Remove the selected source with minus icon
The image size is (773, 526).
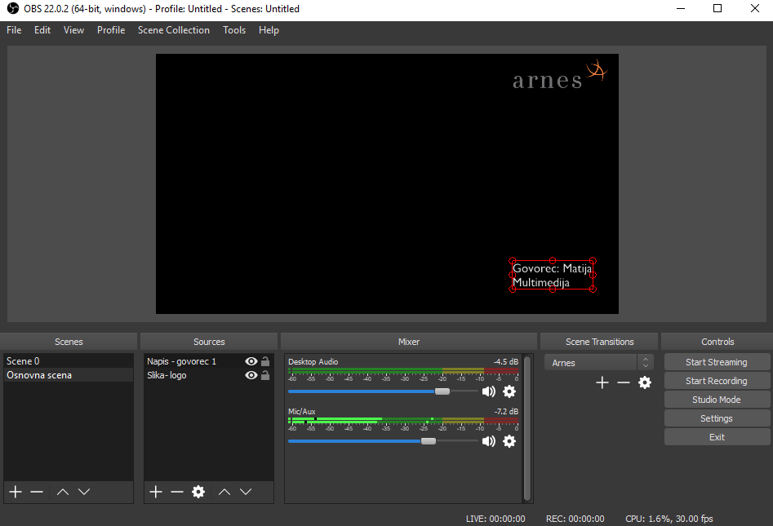[x=177, y=492]
